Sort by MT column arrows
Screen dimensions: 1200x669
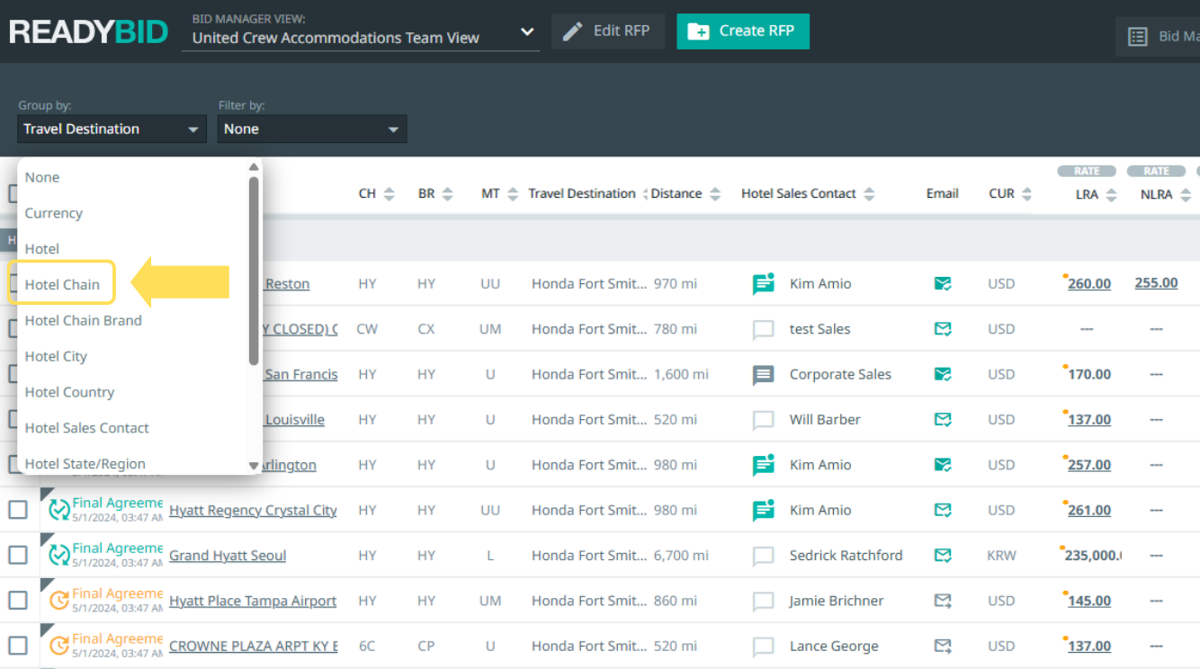pos(513,193)
